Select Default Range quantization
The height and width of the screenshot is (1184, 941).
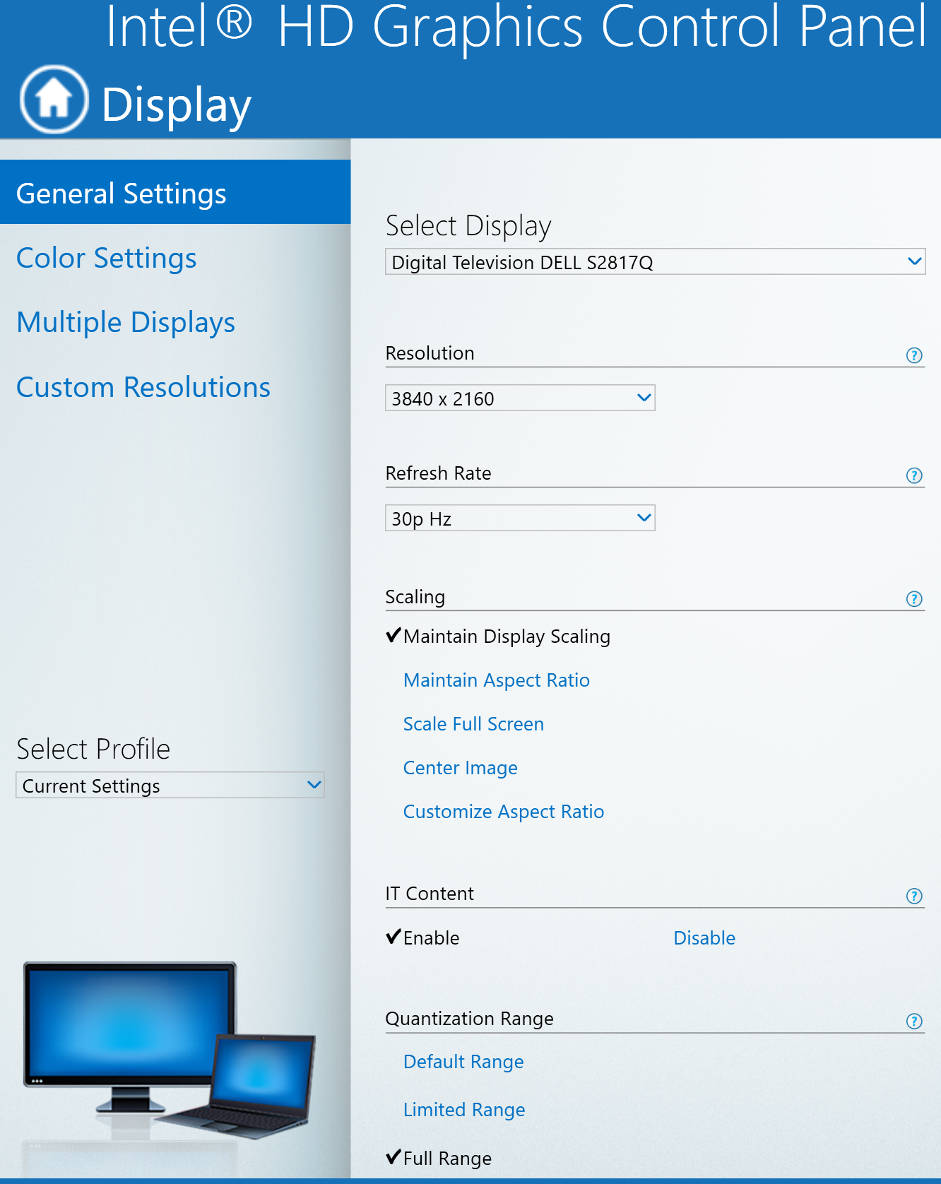coord(463,1062)
